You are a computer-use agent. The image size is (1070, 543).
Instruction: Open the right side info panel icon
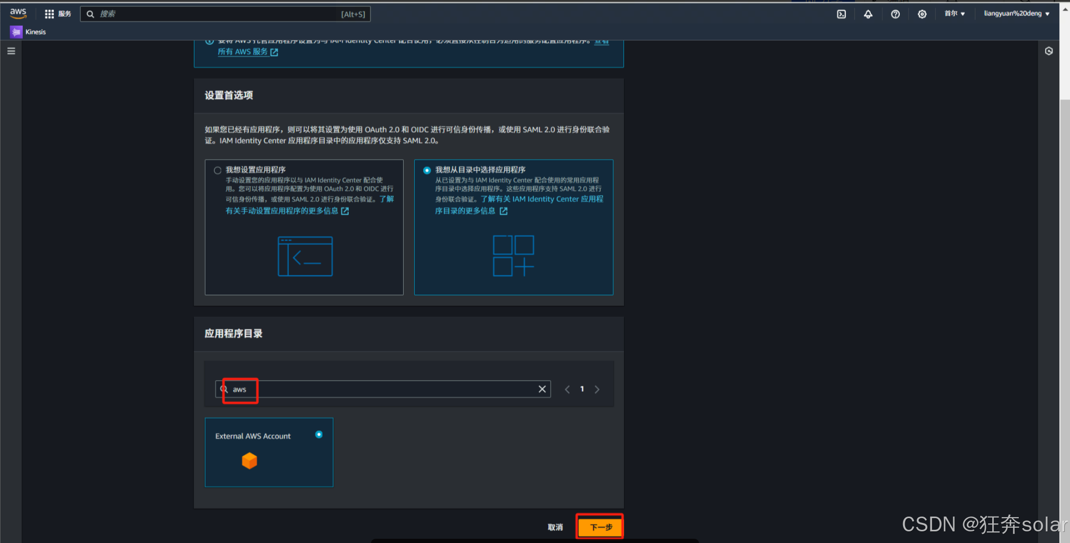(x=1049, y=51)
